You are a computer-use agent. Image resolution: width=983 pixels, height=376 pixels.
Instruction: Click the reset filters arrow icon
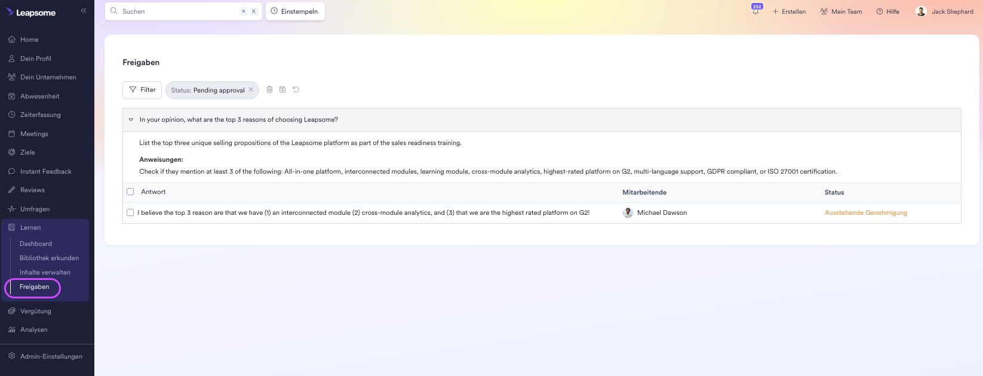point(296,90)
